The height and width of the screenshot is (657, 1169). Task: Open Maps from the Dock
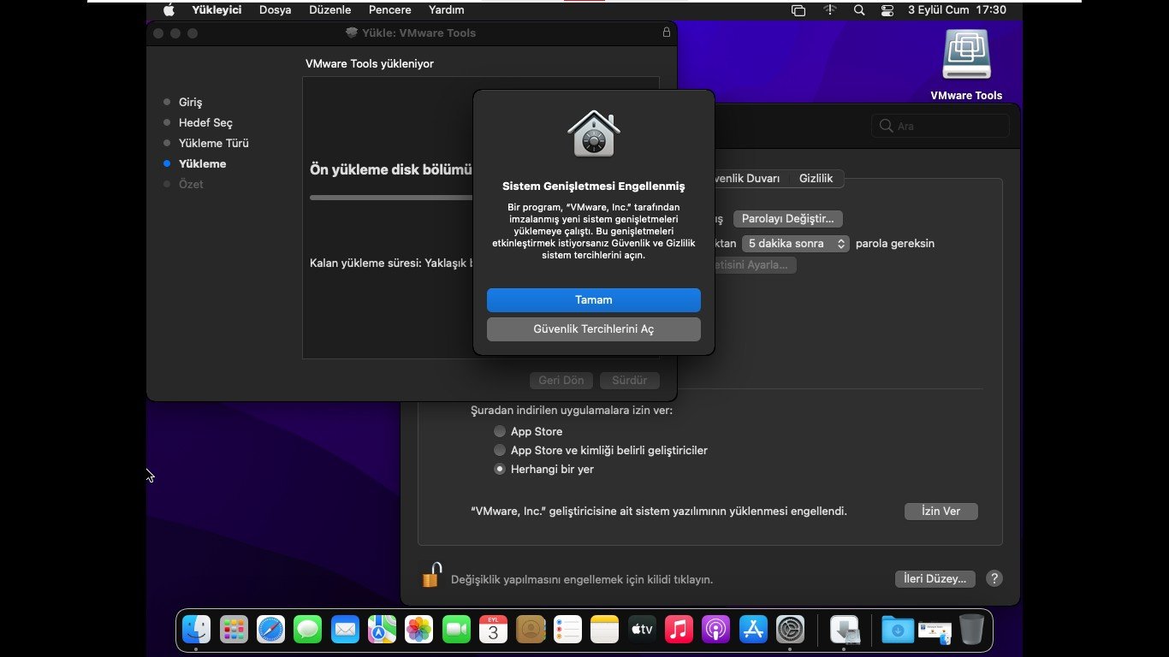(x=383, y=630)
